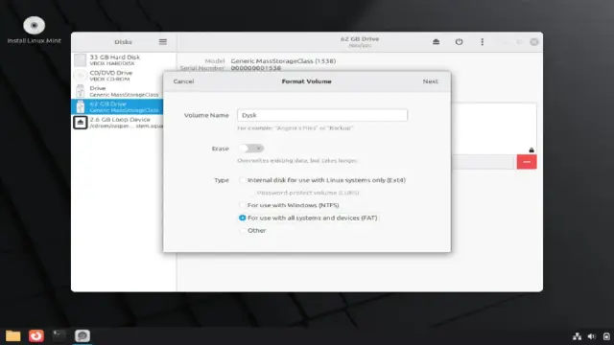
Task: Open the Terminal icon in the taskbar
Action: pos(59,335)
